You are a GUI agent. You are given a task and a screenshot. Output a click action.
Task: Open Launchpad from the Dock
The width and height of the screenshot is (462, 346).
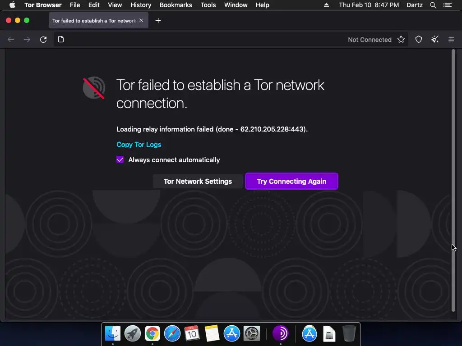(x=133, y=333)
